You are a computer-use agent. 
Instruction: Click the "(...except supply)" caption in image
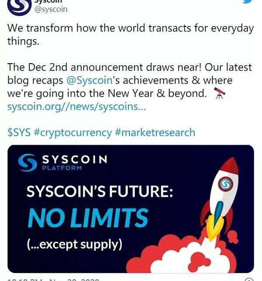click(x=74, y=244)
